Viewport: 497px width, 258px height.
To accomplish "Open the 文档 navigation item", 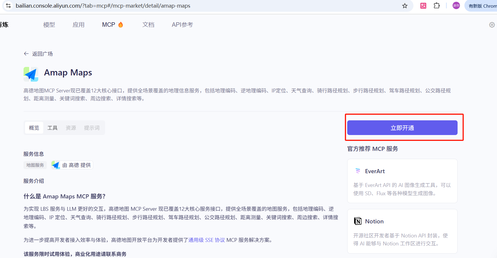I will pyautogui.click(x=148, y=25).
